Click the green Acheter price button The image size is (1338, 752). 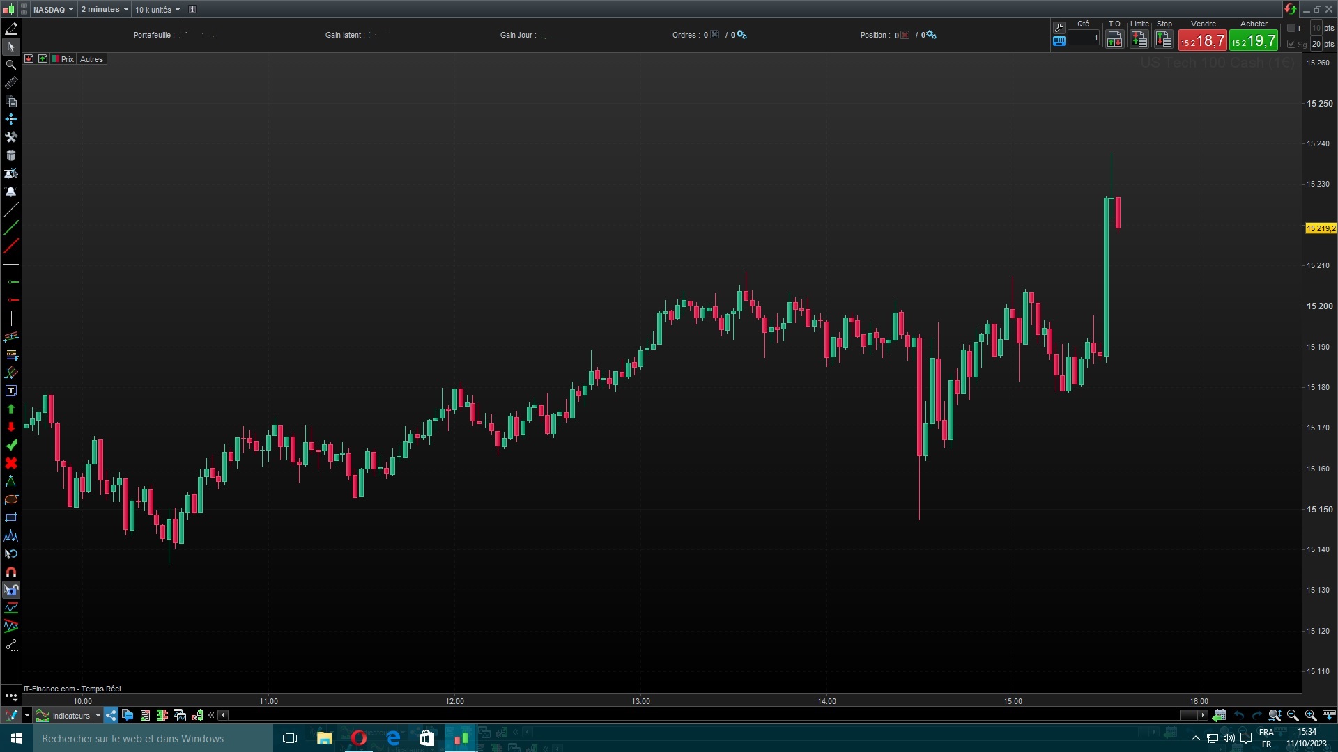[1253, 40]
